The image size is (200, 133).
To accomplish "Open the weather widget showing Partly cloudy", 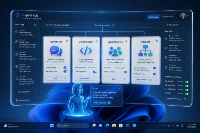I will [x=11, y=126].
